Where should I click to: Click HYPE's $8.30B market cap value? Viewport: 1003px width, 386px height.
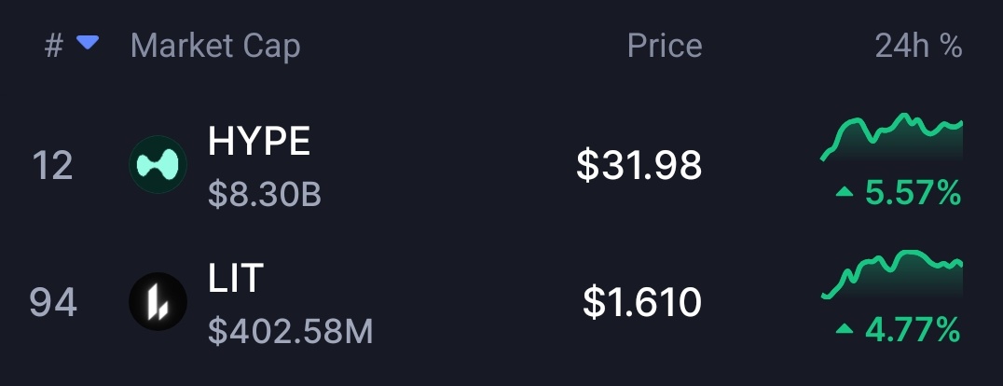265,194
